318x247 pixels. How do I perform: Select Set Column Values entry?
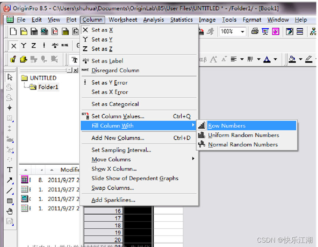coord(138,116)
